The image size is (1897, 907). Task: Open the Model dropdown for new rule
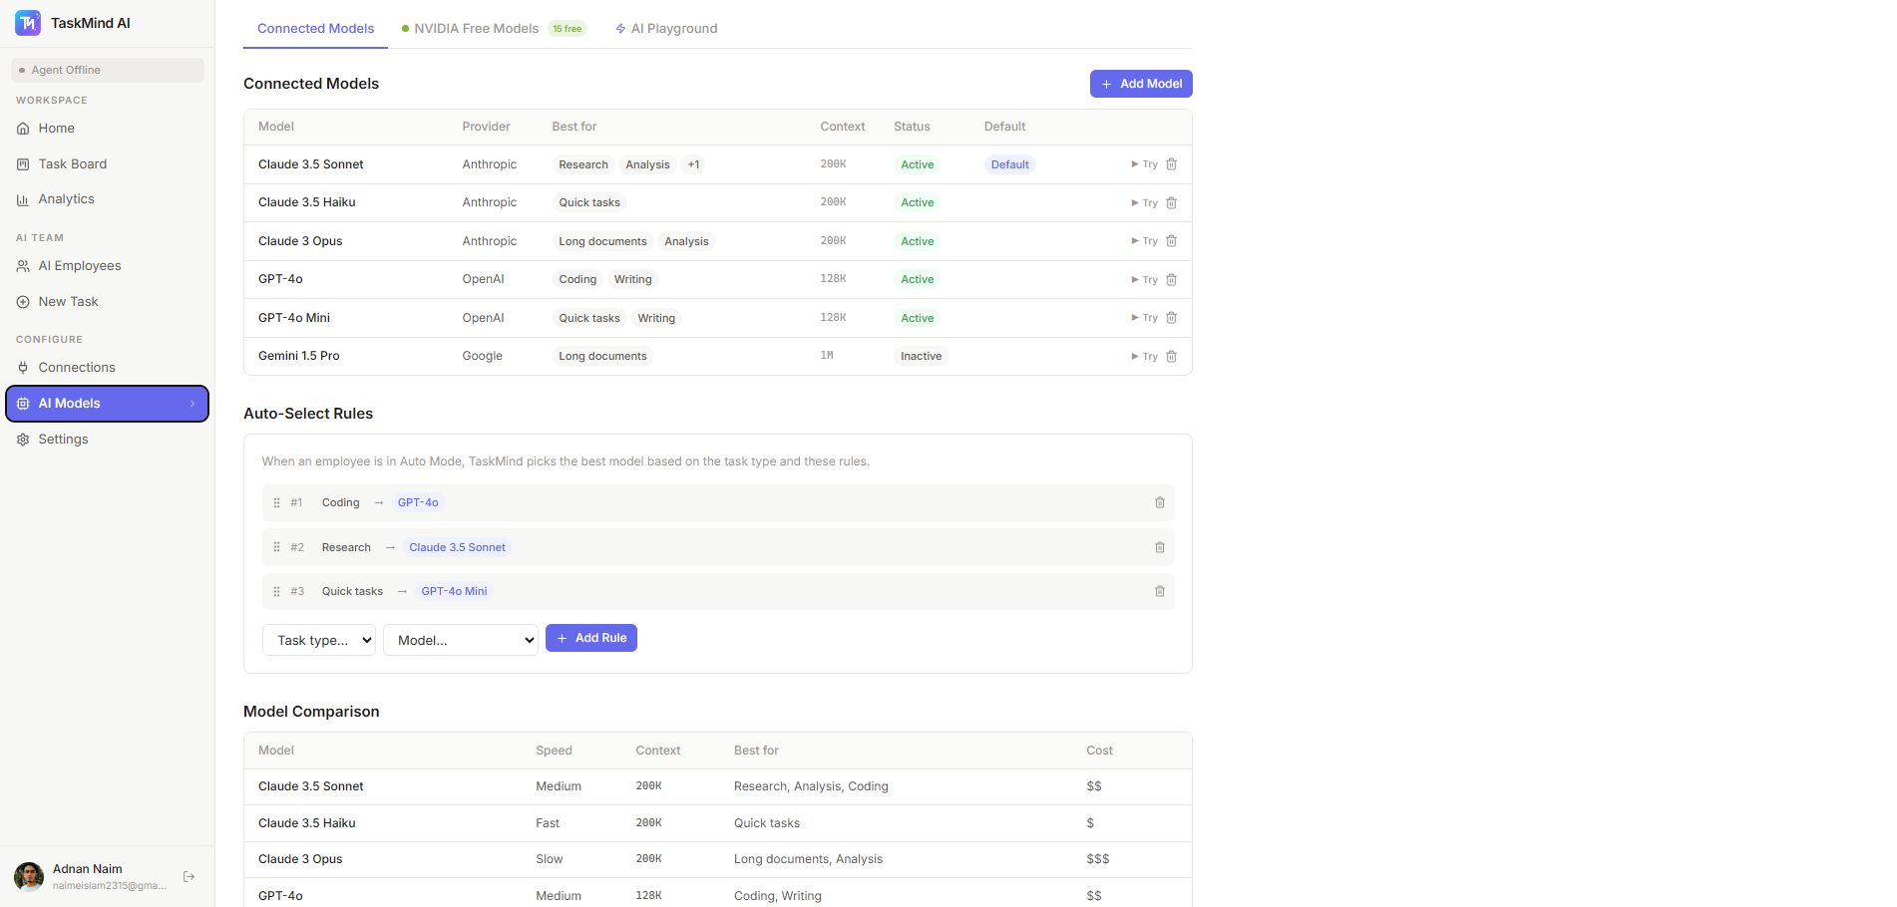[461, 640]
